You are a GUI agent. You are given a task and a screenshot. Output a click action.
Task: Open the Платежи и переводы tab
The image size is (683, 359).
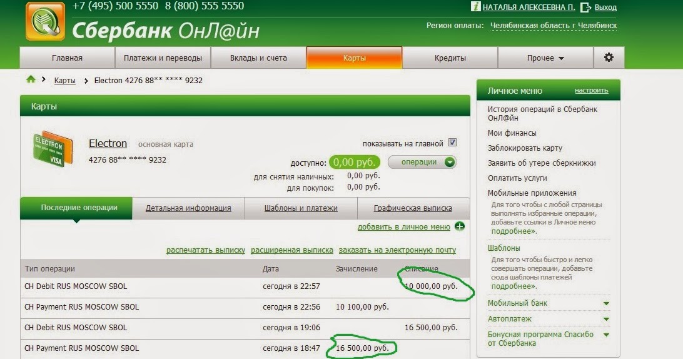(x=163, y=58)
